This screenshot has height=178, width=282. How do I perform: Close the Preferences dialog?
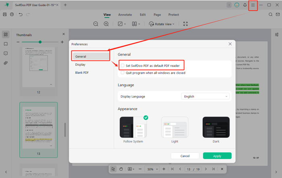230,44
